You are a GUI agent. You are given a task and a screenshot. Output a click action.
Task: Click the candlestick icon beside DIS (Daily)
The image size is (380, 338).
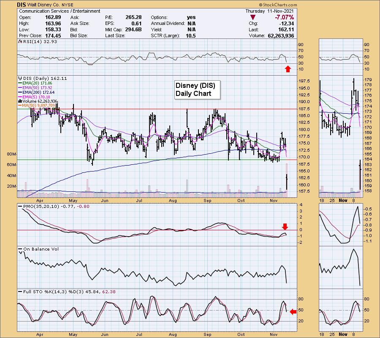coord(20,78)
